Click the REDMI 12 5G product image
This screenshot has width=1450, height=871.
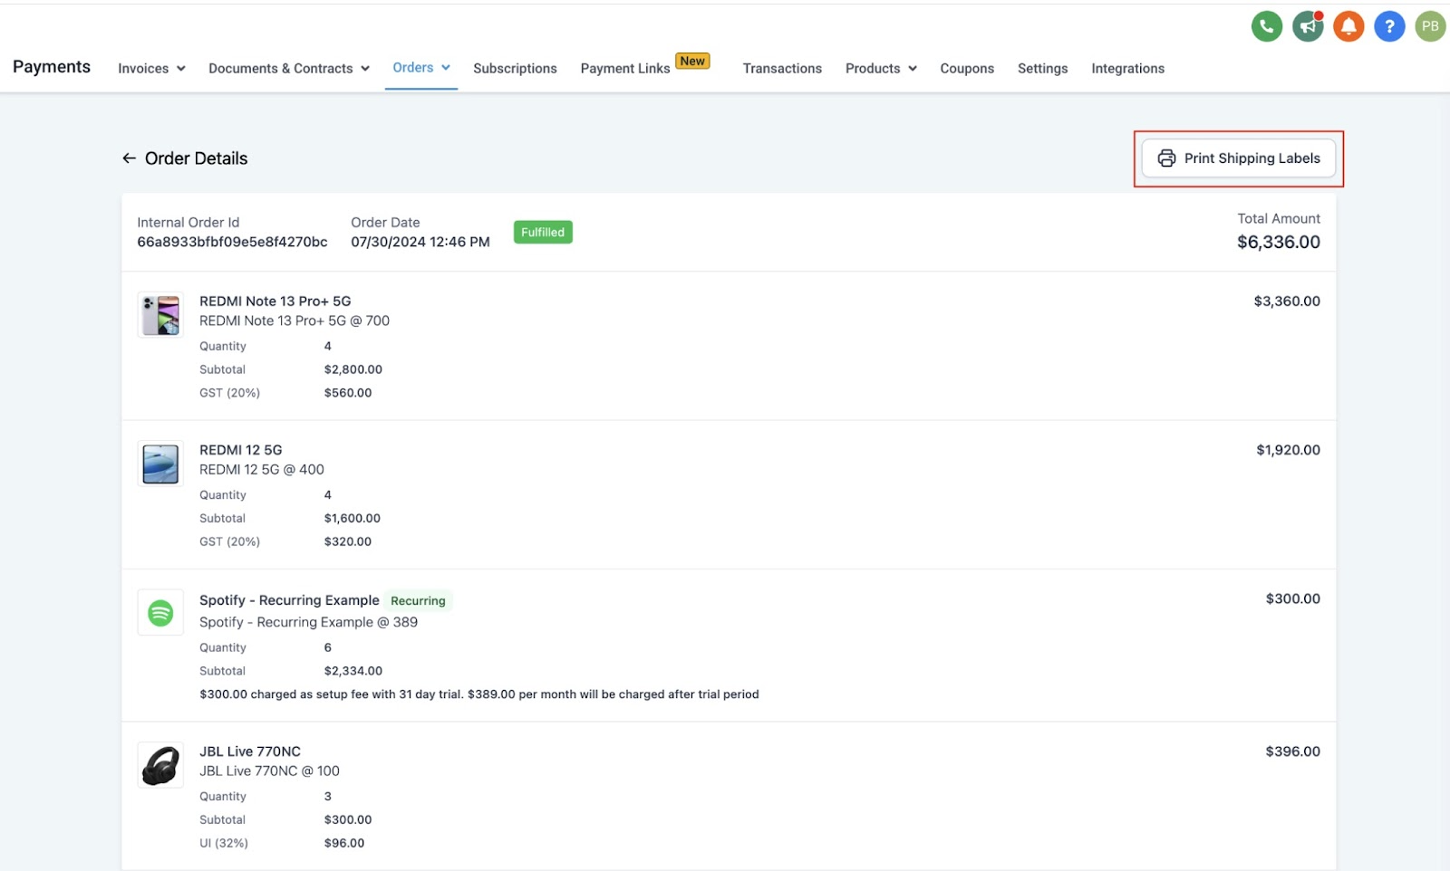(160, 464)
